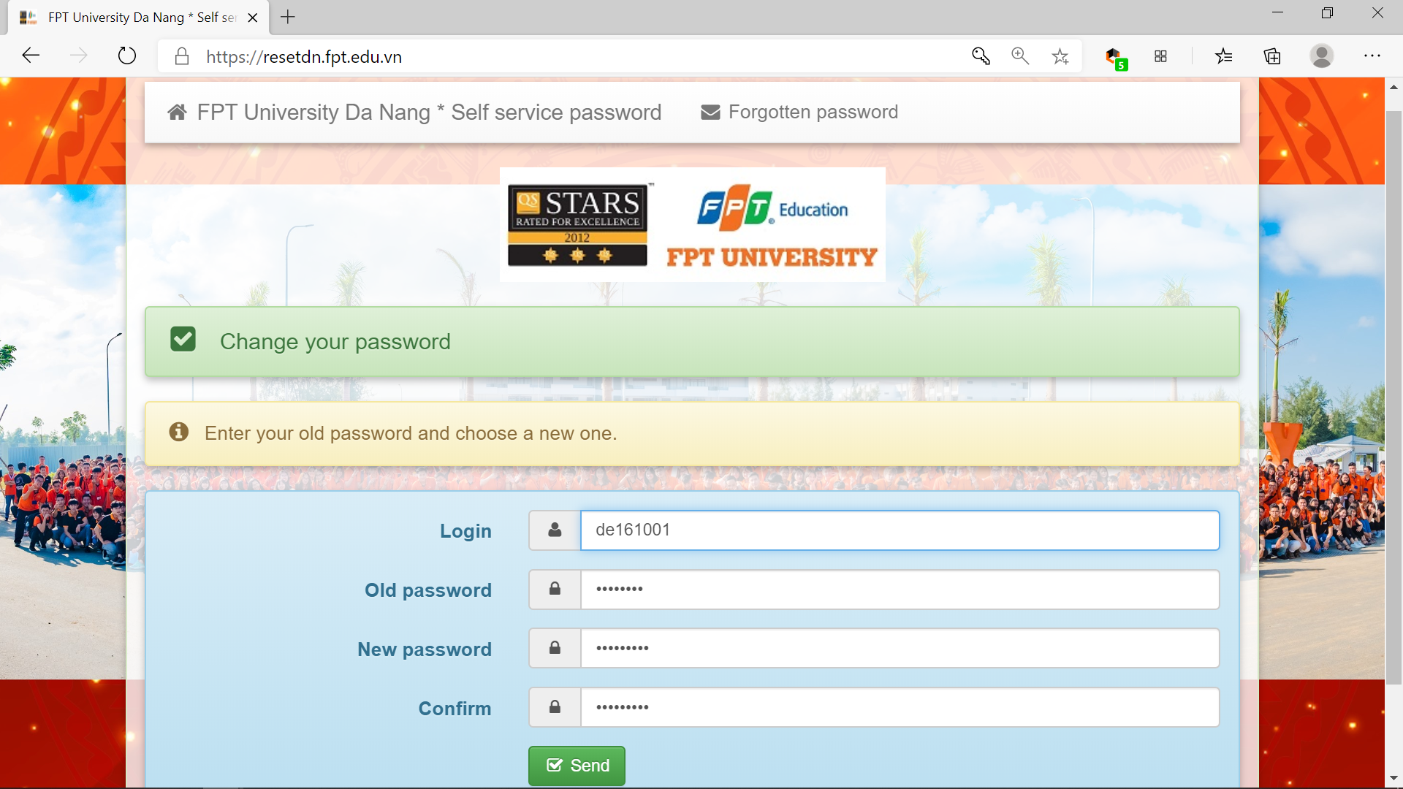Click the Login input field
This screenshot has width=1403, height=789.
(x=899, y=530)
